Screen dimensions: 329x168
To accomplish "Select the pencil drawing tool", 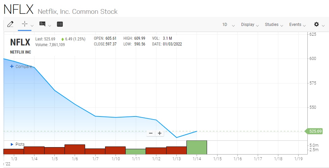I will 10,24.
